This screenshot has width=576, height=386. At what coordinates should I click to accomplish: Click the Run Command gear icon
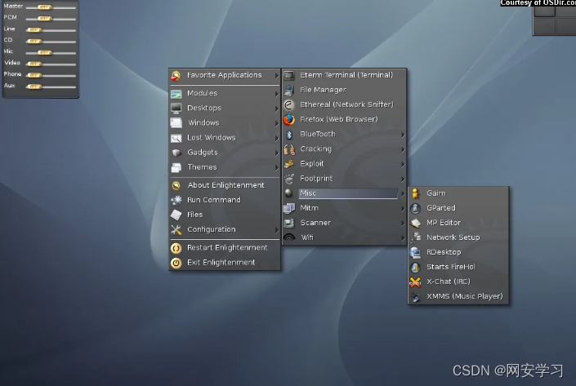(x=176, y=200)
